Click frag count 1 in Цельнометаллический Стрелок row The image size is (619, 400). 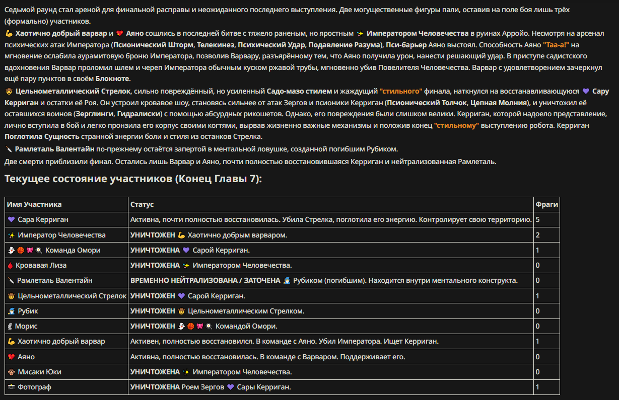coord(538,296)
